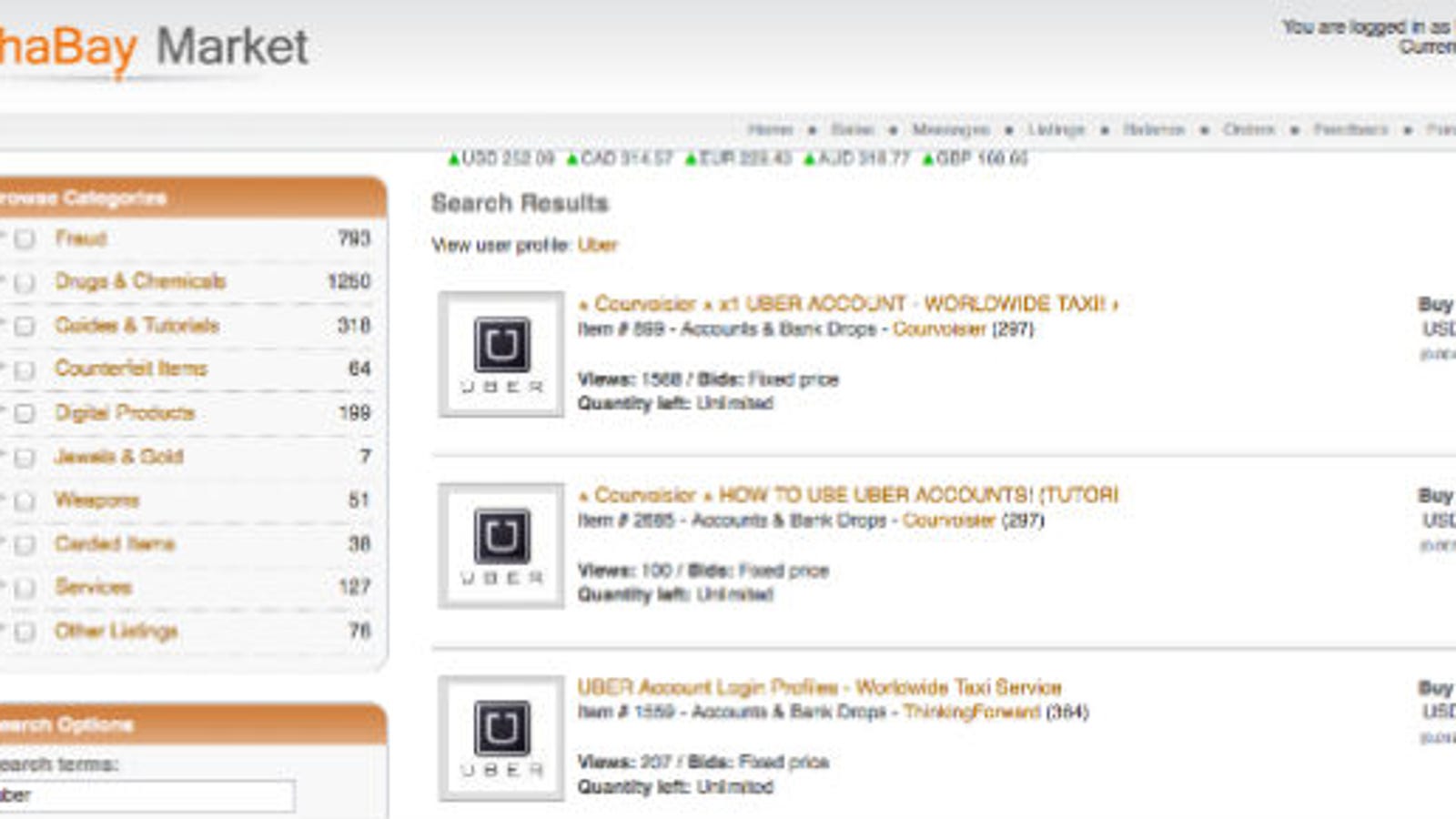The width and height of the screenshot is (1456, 819).
Task: Tick the Drugs & Chemicals checkbox
Action: 25,282
